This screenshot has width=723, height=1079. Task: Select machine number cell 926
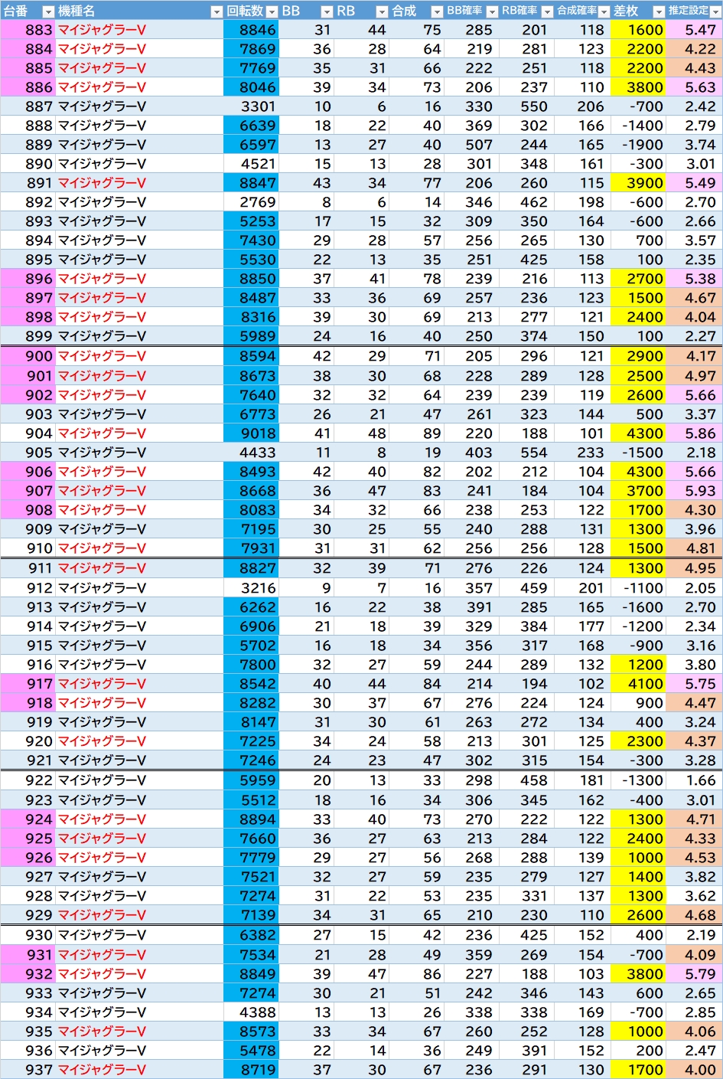click(28, 858)
